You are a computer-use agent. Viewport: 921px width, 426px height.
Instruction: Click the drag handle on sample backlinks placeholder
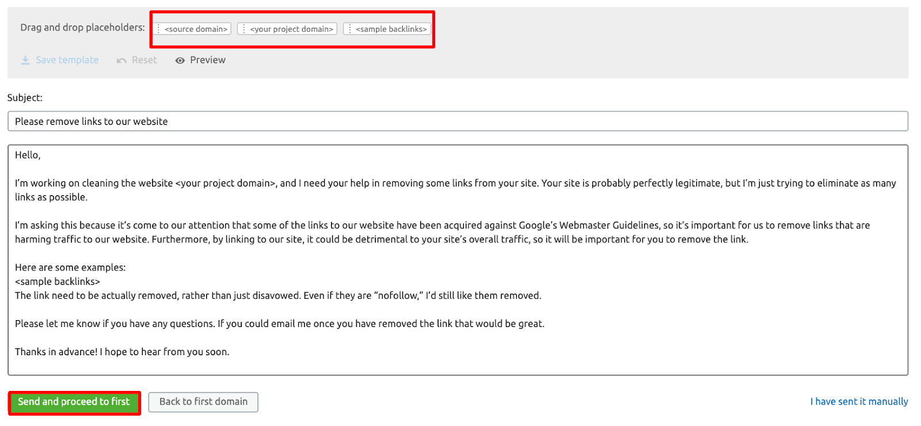(x=350, y=29)
